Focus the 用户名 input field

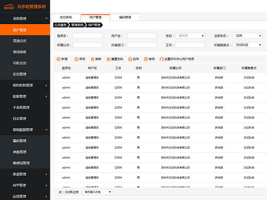click(142, 36)
